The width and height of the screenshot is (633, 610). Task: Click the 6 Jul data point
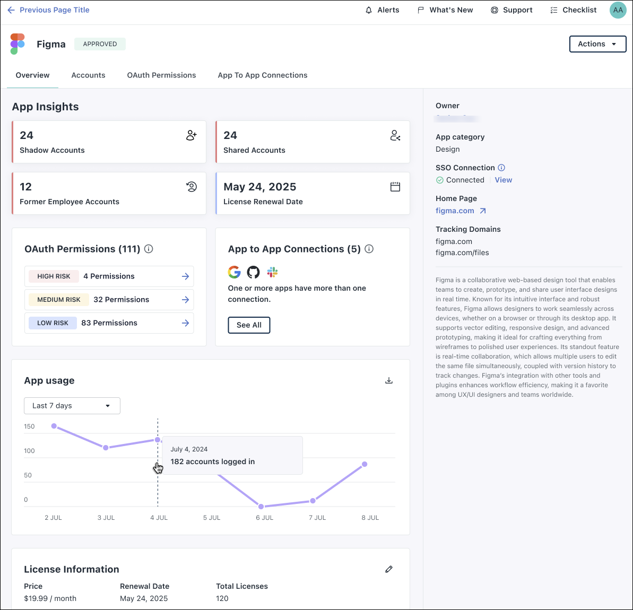[261, 506]
